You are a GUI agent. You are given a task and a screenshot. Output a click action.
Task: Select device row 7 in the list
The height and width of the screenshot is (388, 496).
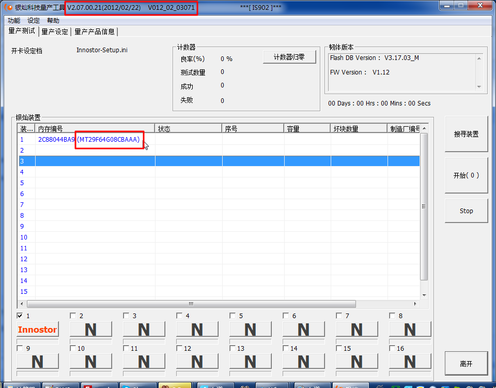219,205
